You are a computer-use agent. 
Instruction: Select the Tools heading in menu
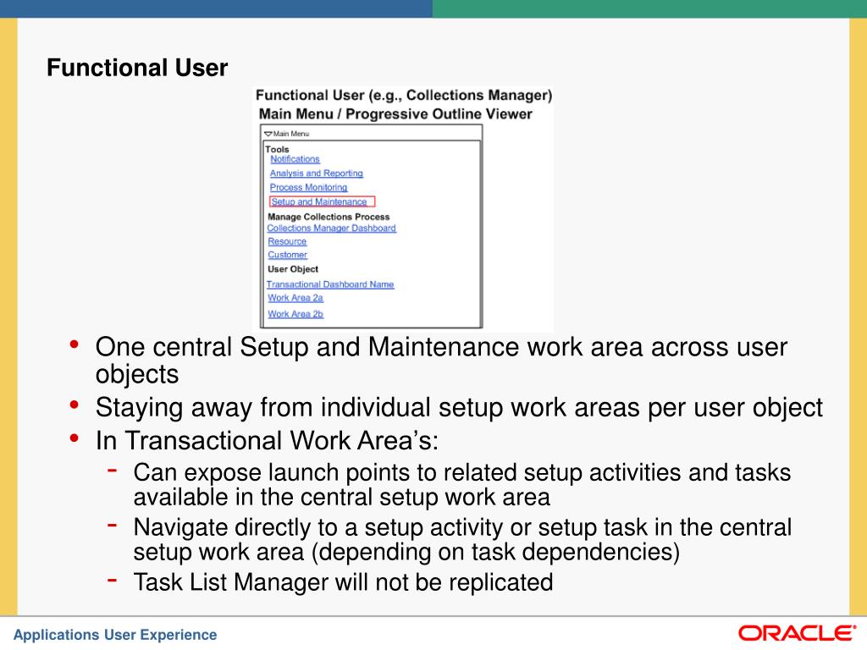pyautogui.click(x=277, y=149)
